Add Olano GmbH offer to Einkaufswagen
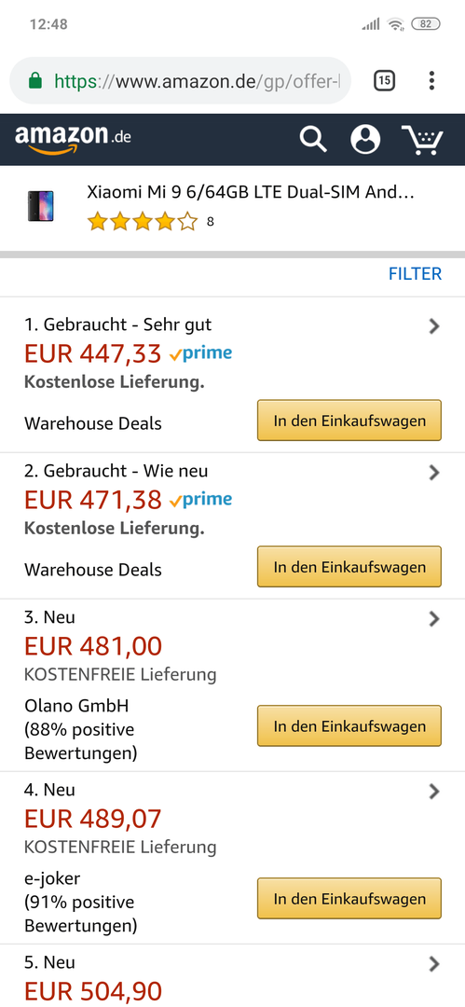This screenshot has height=1007, width=465. point(349,726)
